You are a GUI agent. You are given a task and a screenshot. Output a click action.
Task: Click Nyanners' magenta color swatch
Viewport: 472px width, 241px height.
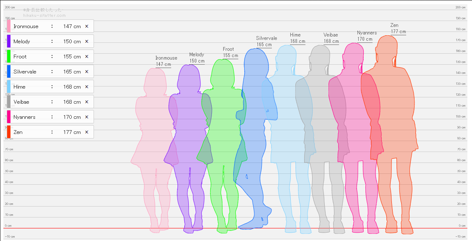click(x=9, y=117)
